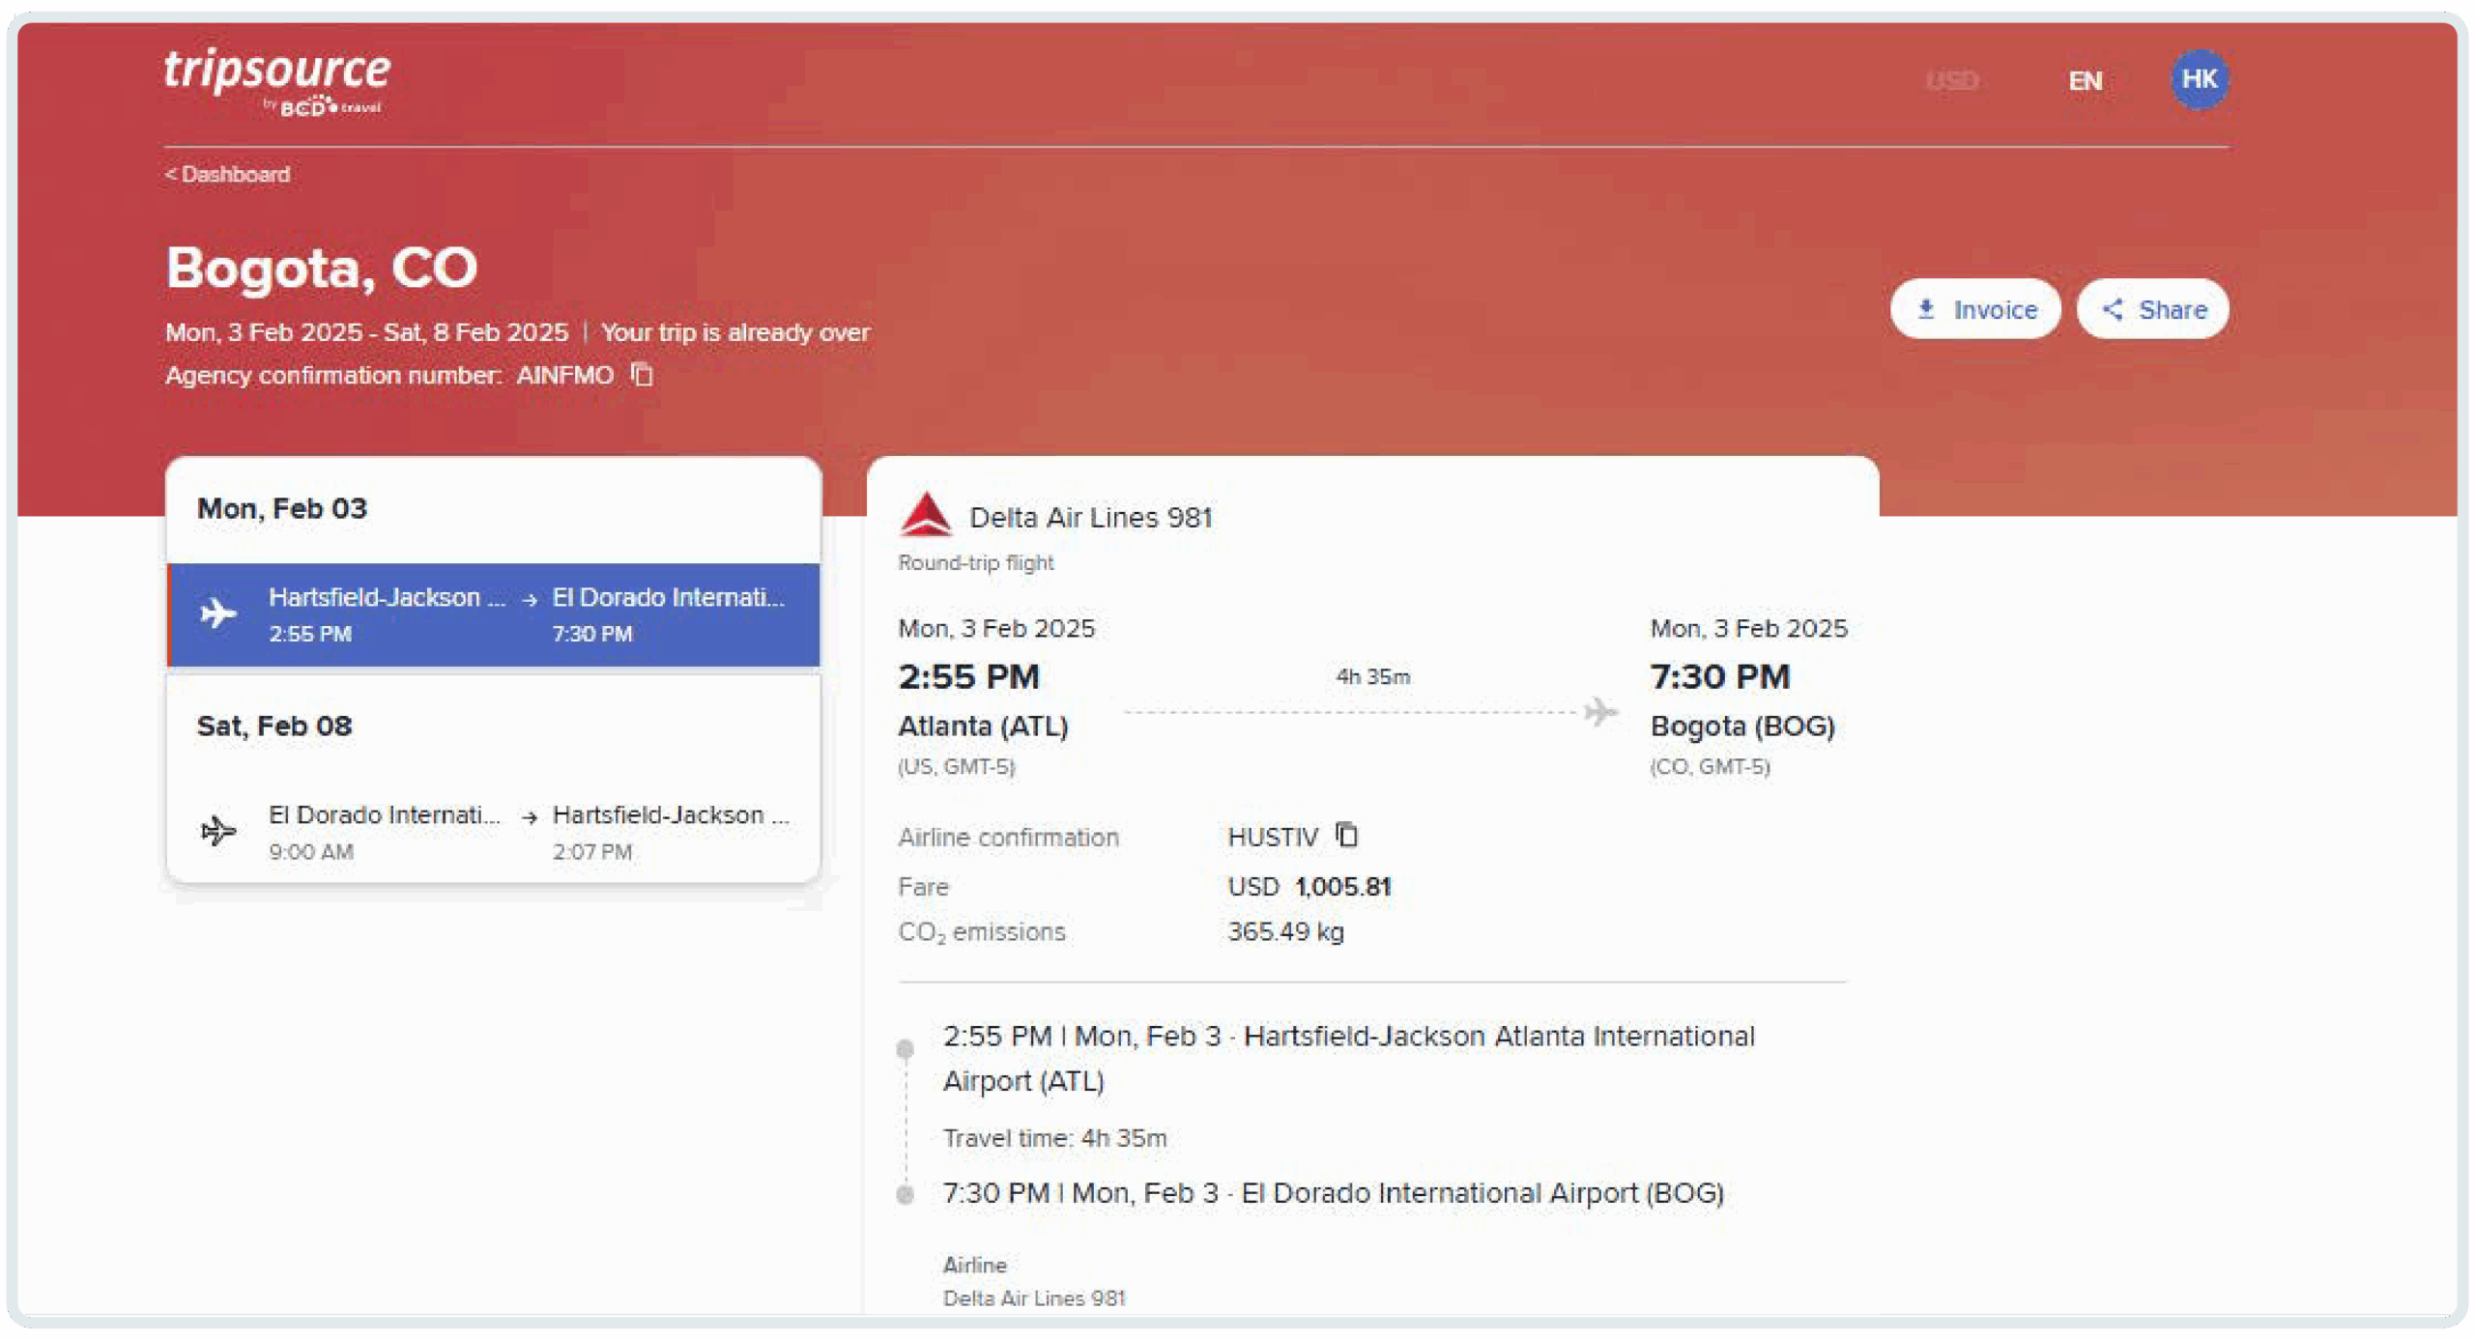Click the CO₂ emissions label
2474x1339 pixels.
[981, 932]
